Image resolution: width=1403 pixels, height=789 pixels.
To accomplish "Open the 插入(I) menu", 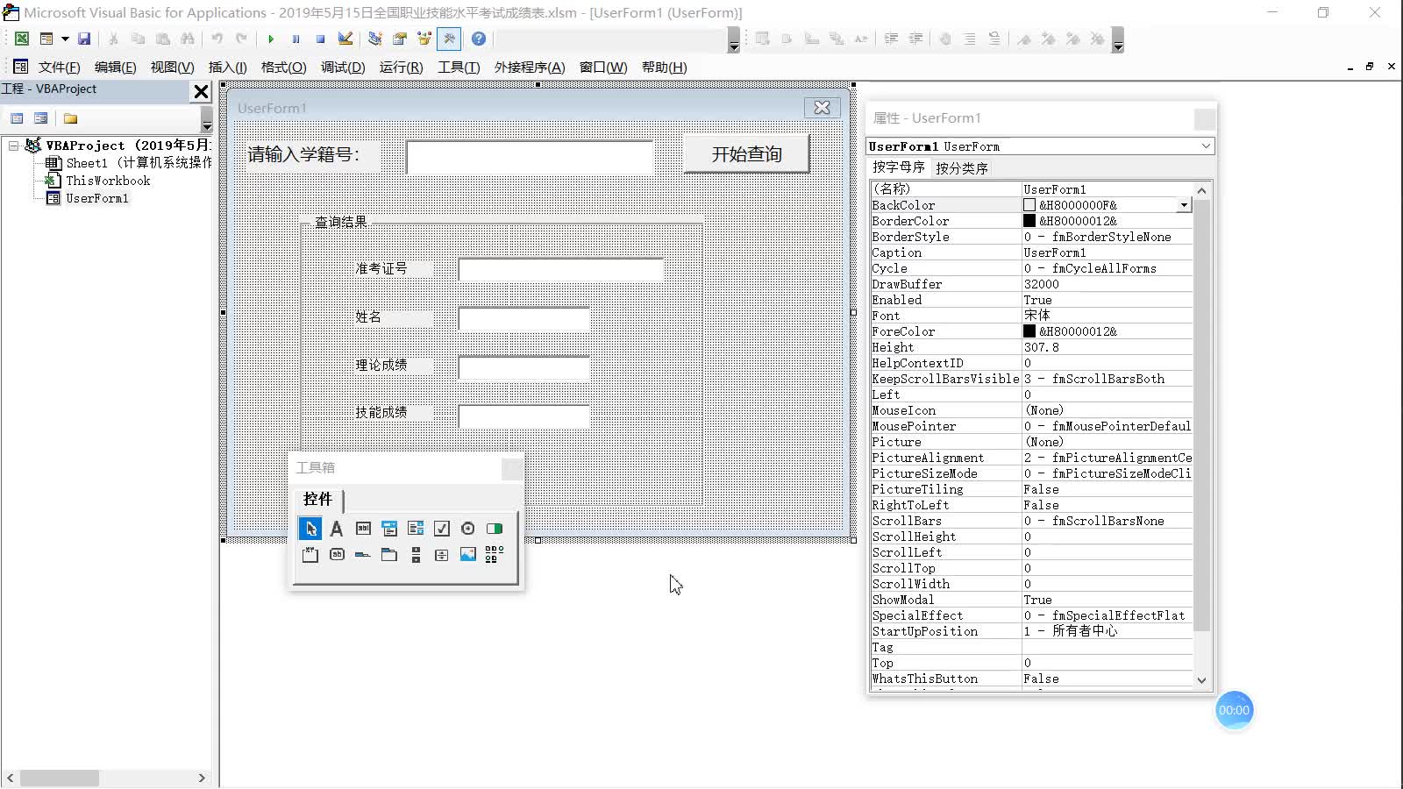I will coord(227,68).
